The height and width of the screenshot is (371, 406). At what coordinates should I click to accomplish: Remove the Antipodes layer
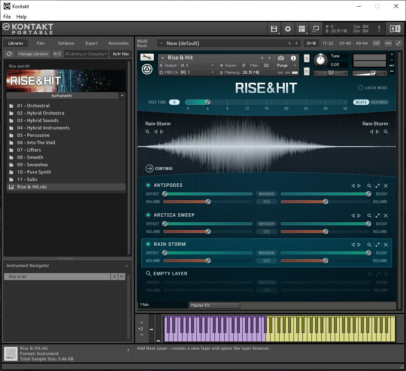[386, 185]
